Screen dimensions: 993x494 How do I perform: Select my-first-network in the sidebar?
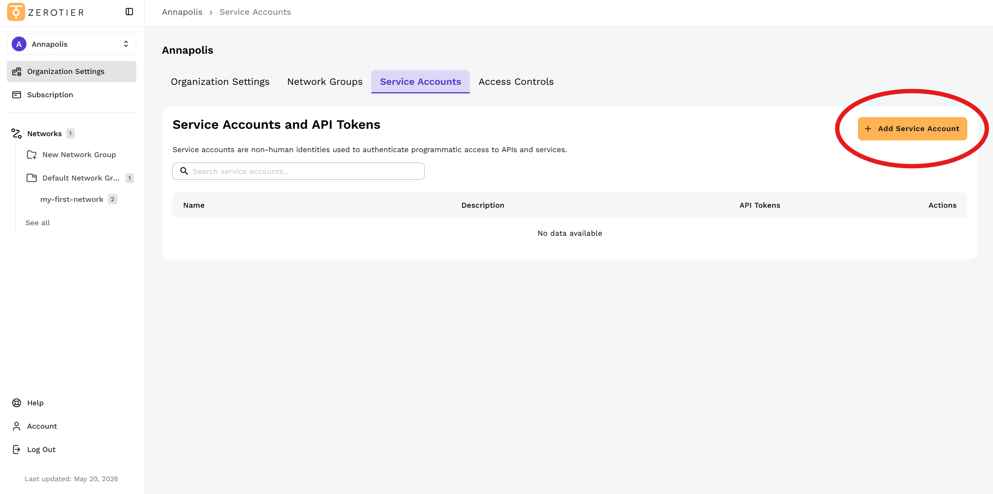coord(72,200)
